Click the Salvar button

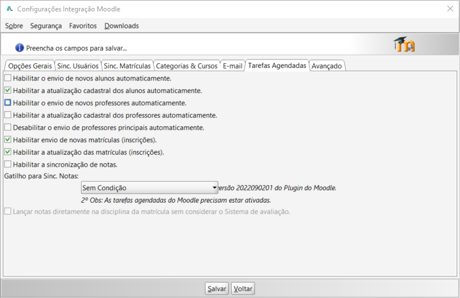pyautogui.click(x=217, y=289)
